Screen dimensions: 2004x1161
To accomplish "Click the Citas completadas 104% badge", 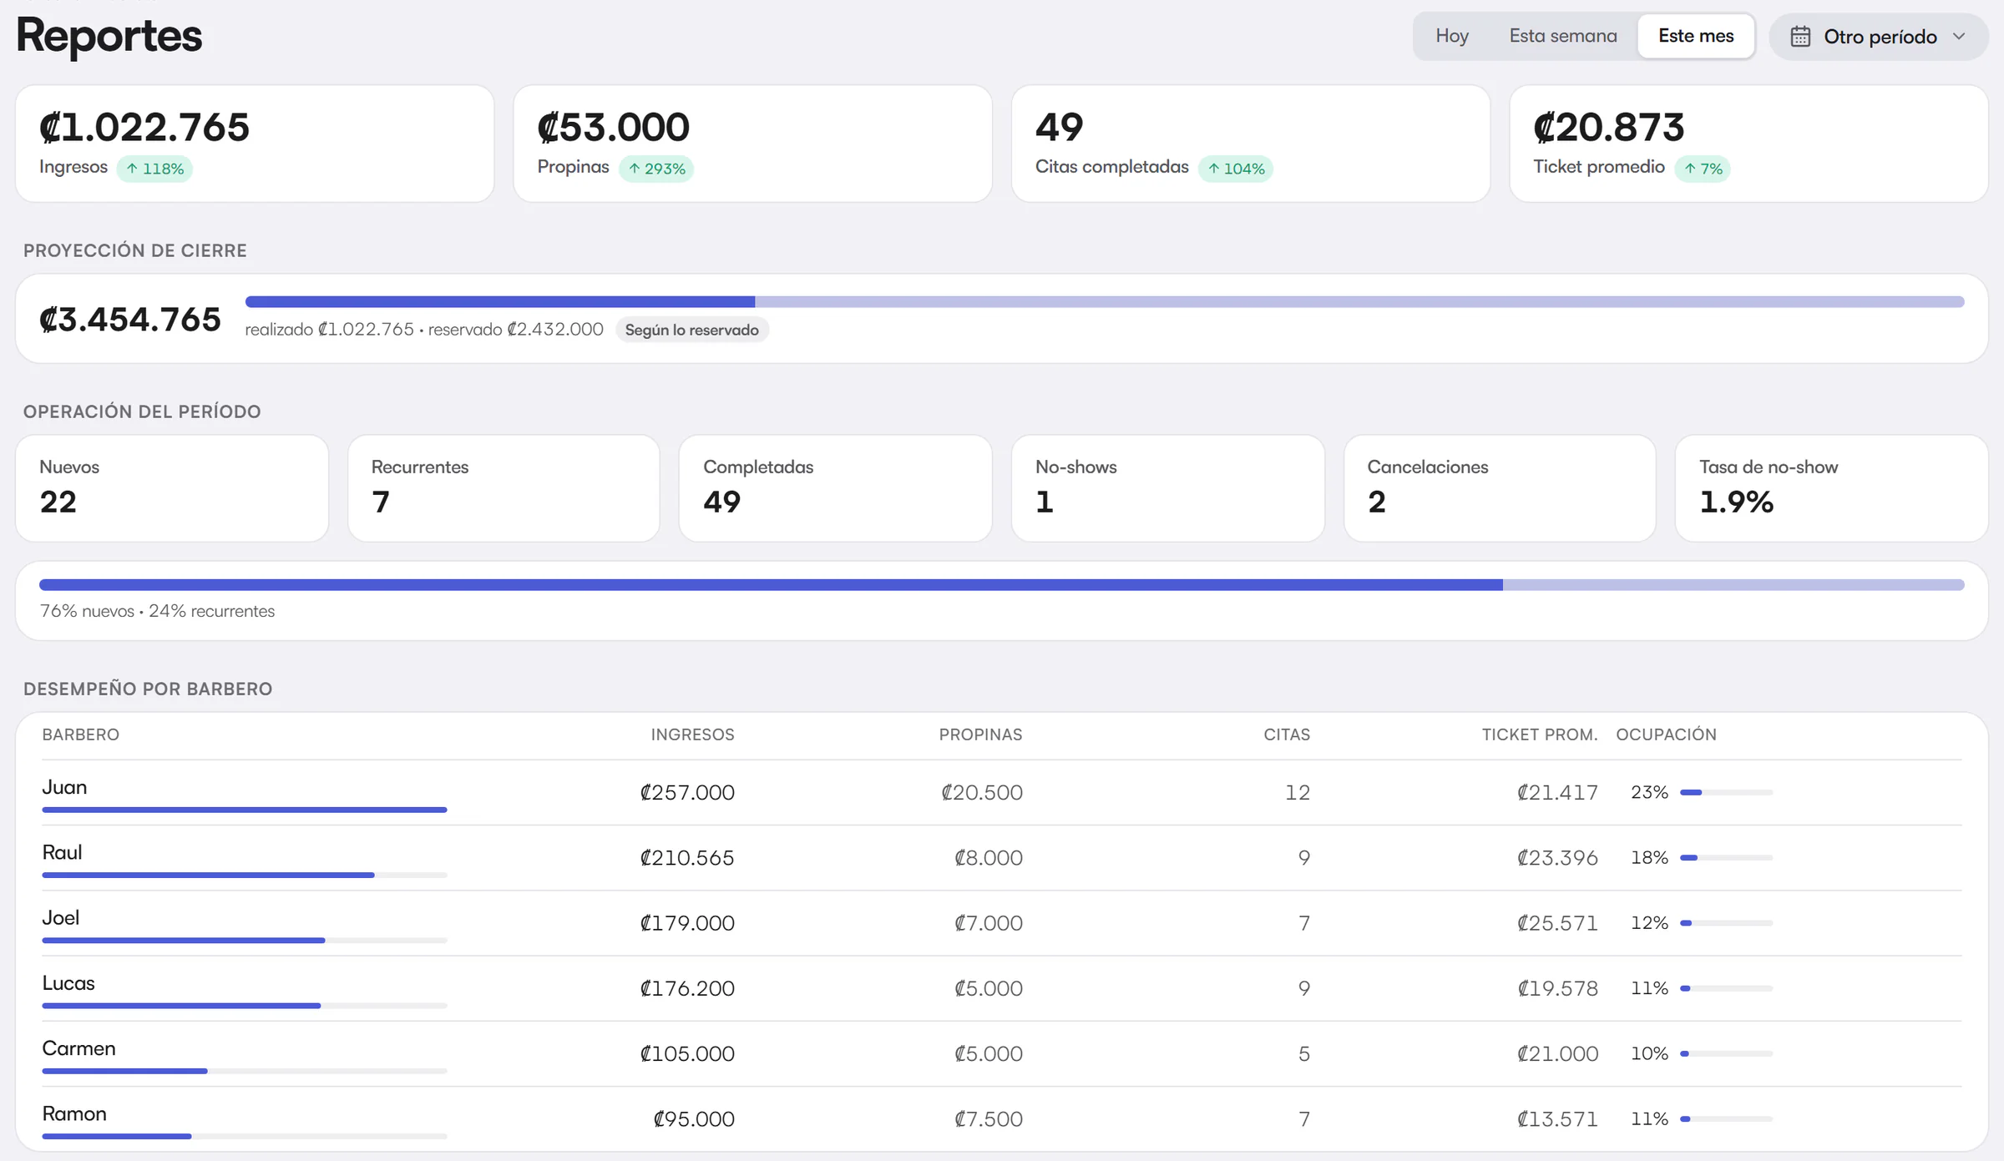I will (x=1236, y=169).
